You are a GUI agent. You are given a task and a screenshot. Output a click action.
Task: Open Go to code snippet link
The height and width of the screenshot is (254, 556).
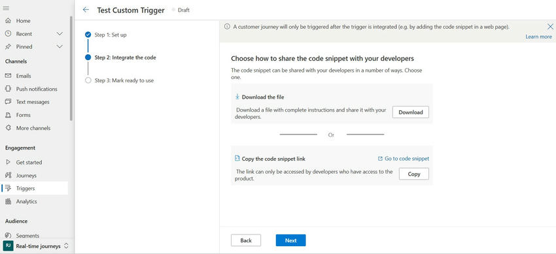click(407, 159)
